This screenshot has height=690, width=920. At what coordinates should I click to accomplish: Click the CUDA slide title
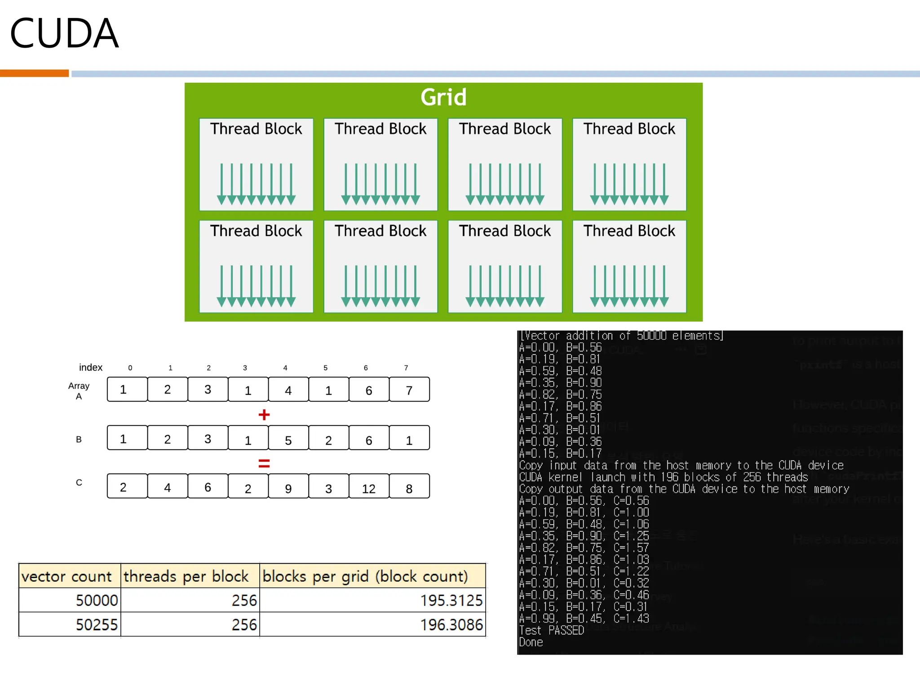pos(64,33)
